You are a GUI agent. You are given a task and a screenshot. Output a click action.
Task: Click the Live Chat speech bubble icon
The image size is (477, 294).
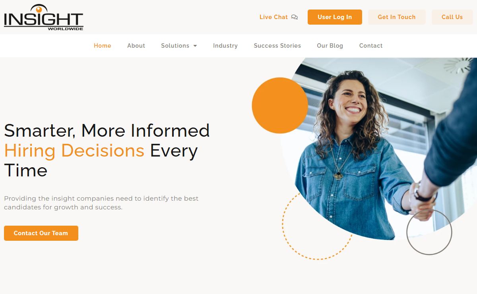pyautogui.click(x=295, y=17)
